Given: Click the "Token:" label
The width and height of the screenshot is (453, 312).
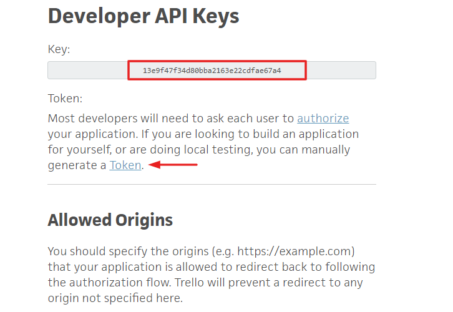Looking at the screenshot, I should pyautogui.click(x=65, y=99).
